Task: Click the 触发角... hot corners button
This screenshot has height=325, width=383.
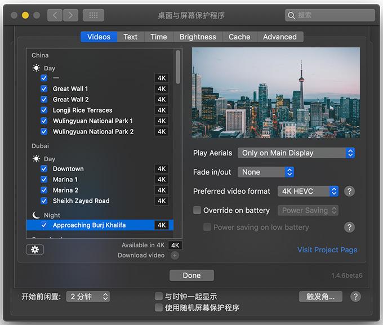Action: (320, 297)
